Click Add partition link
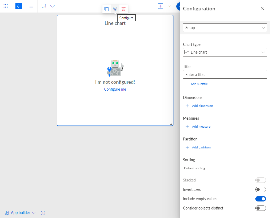 201,147
